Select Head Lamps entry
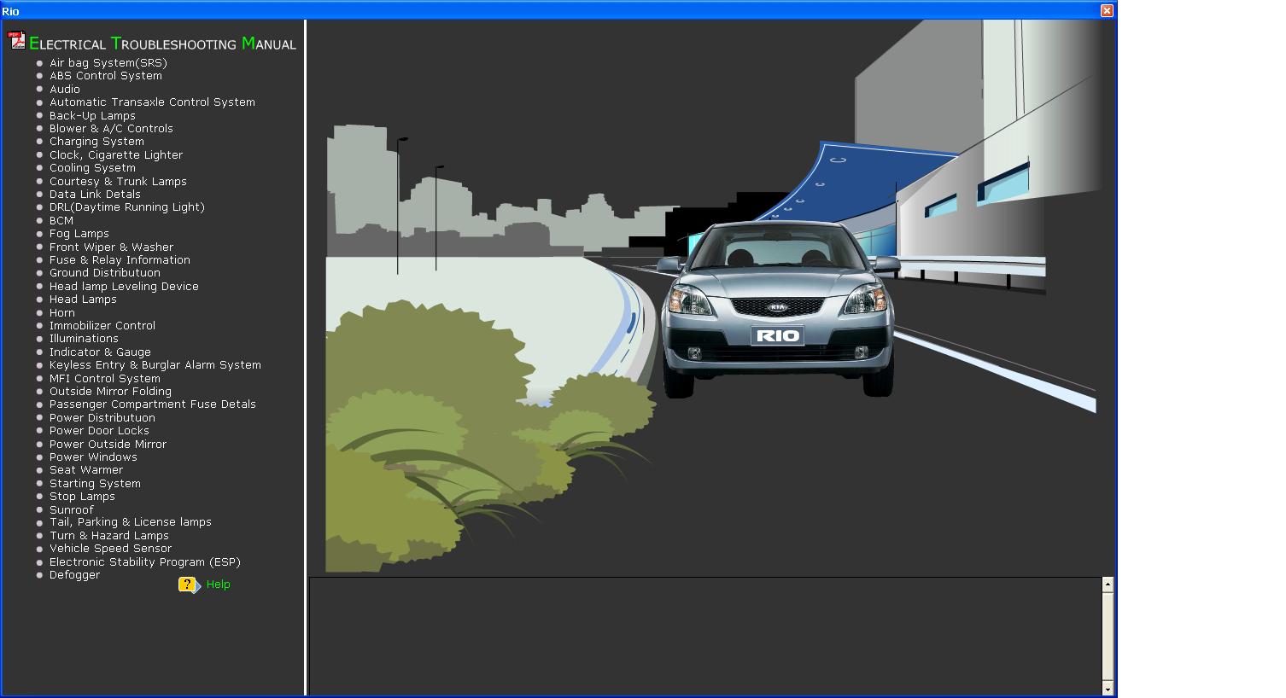 click(83, 300)
